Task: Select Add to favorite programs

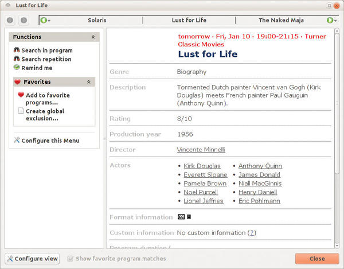Action: [48, 99]
